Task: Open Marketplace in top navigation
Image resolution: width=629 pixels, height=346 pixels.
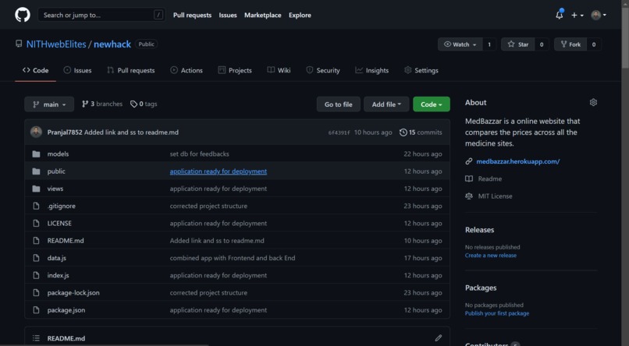Action: [263, 16]
